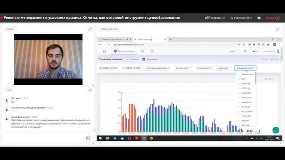Image resolution: width=285 pixels, height=160 pixels.
Task: Check WEB_RO1 tariff code
Action: coord(239,120)
